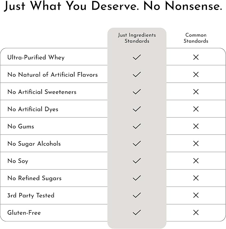Click the X mark in No Artificial Dyes row
226x229 pixels.
196,109
